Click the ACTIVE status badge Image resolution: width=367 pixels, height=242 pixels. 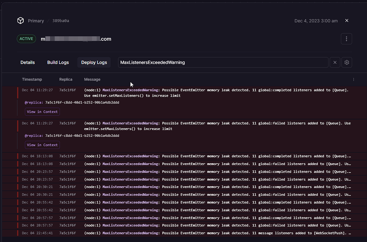click(26, 38)
